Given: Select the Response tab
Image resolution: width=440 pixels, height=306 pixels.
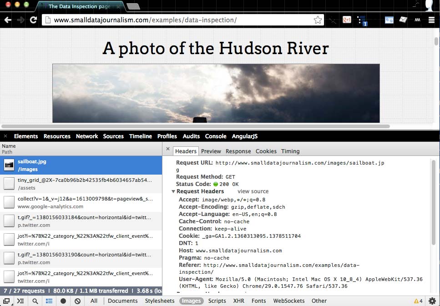Looking at the screenshot, I should [x=238, y=151].
